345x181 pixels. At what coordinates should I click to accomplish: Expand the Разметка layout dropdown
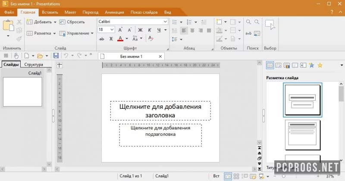[x=54, y=34]
